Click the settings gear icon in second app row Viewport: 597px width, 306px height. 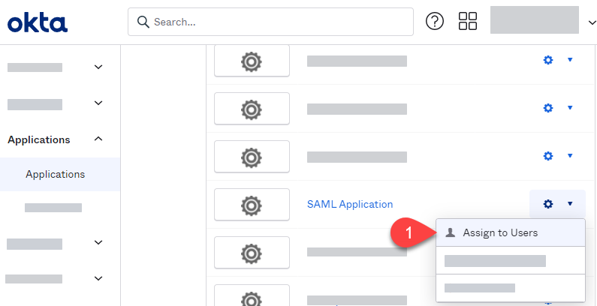point(548,108)
